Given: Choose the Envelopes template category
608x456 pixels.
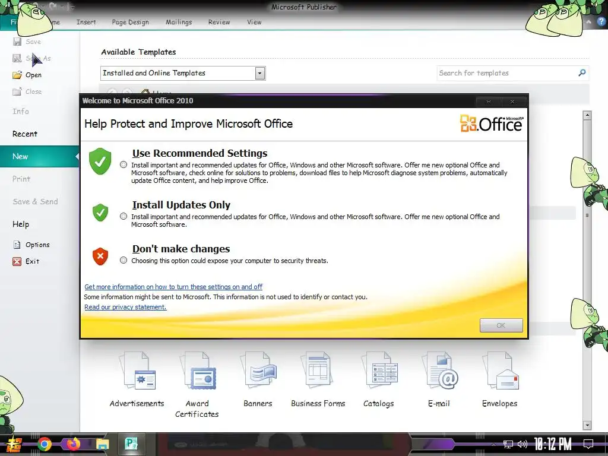Looking at the screenshot, I should (x=499, y=379).
